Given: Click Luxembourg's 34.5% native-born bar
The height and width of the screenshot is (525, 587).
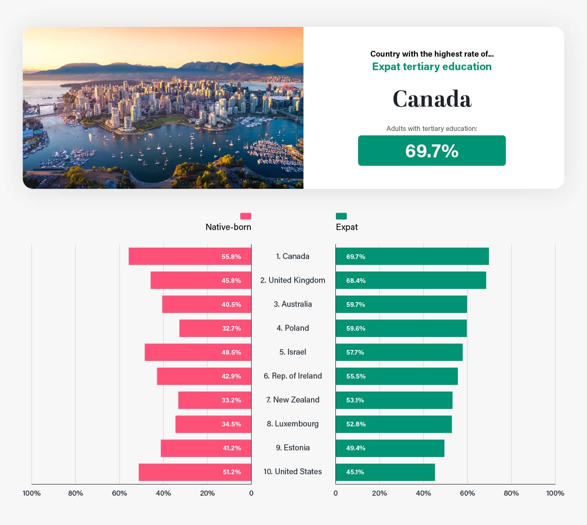Looking at the screenshot, I should point(213,424).
